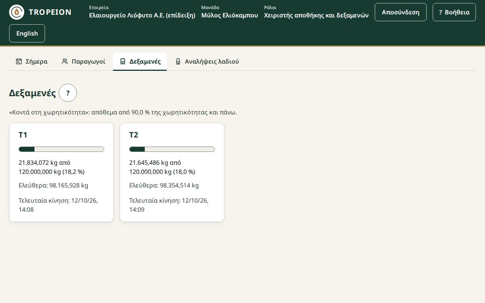Open the Βοήθεια help button
Viewport: 485px width, 303px height.
pos(454,12)
